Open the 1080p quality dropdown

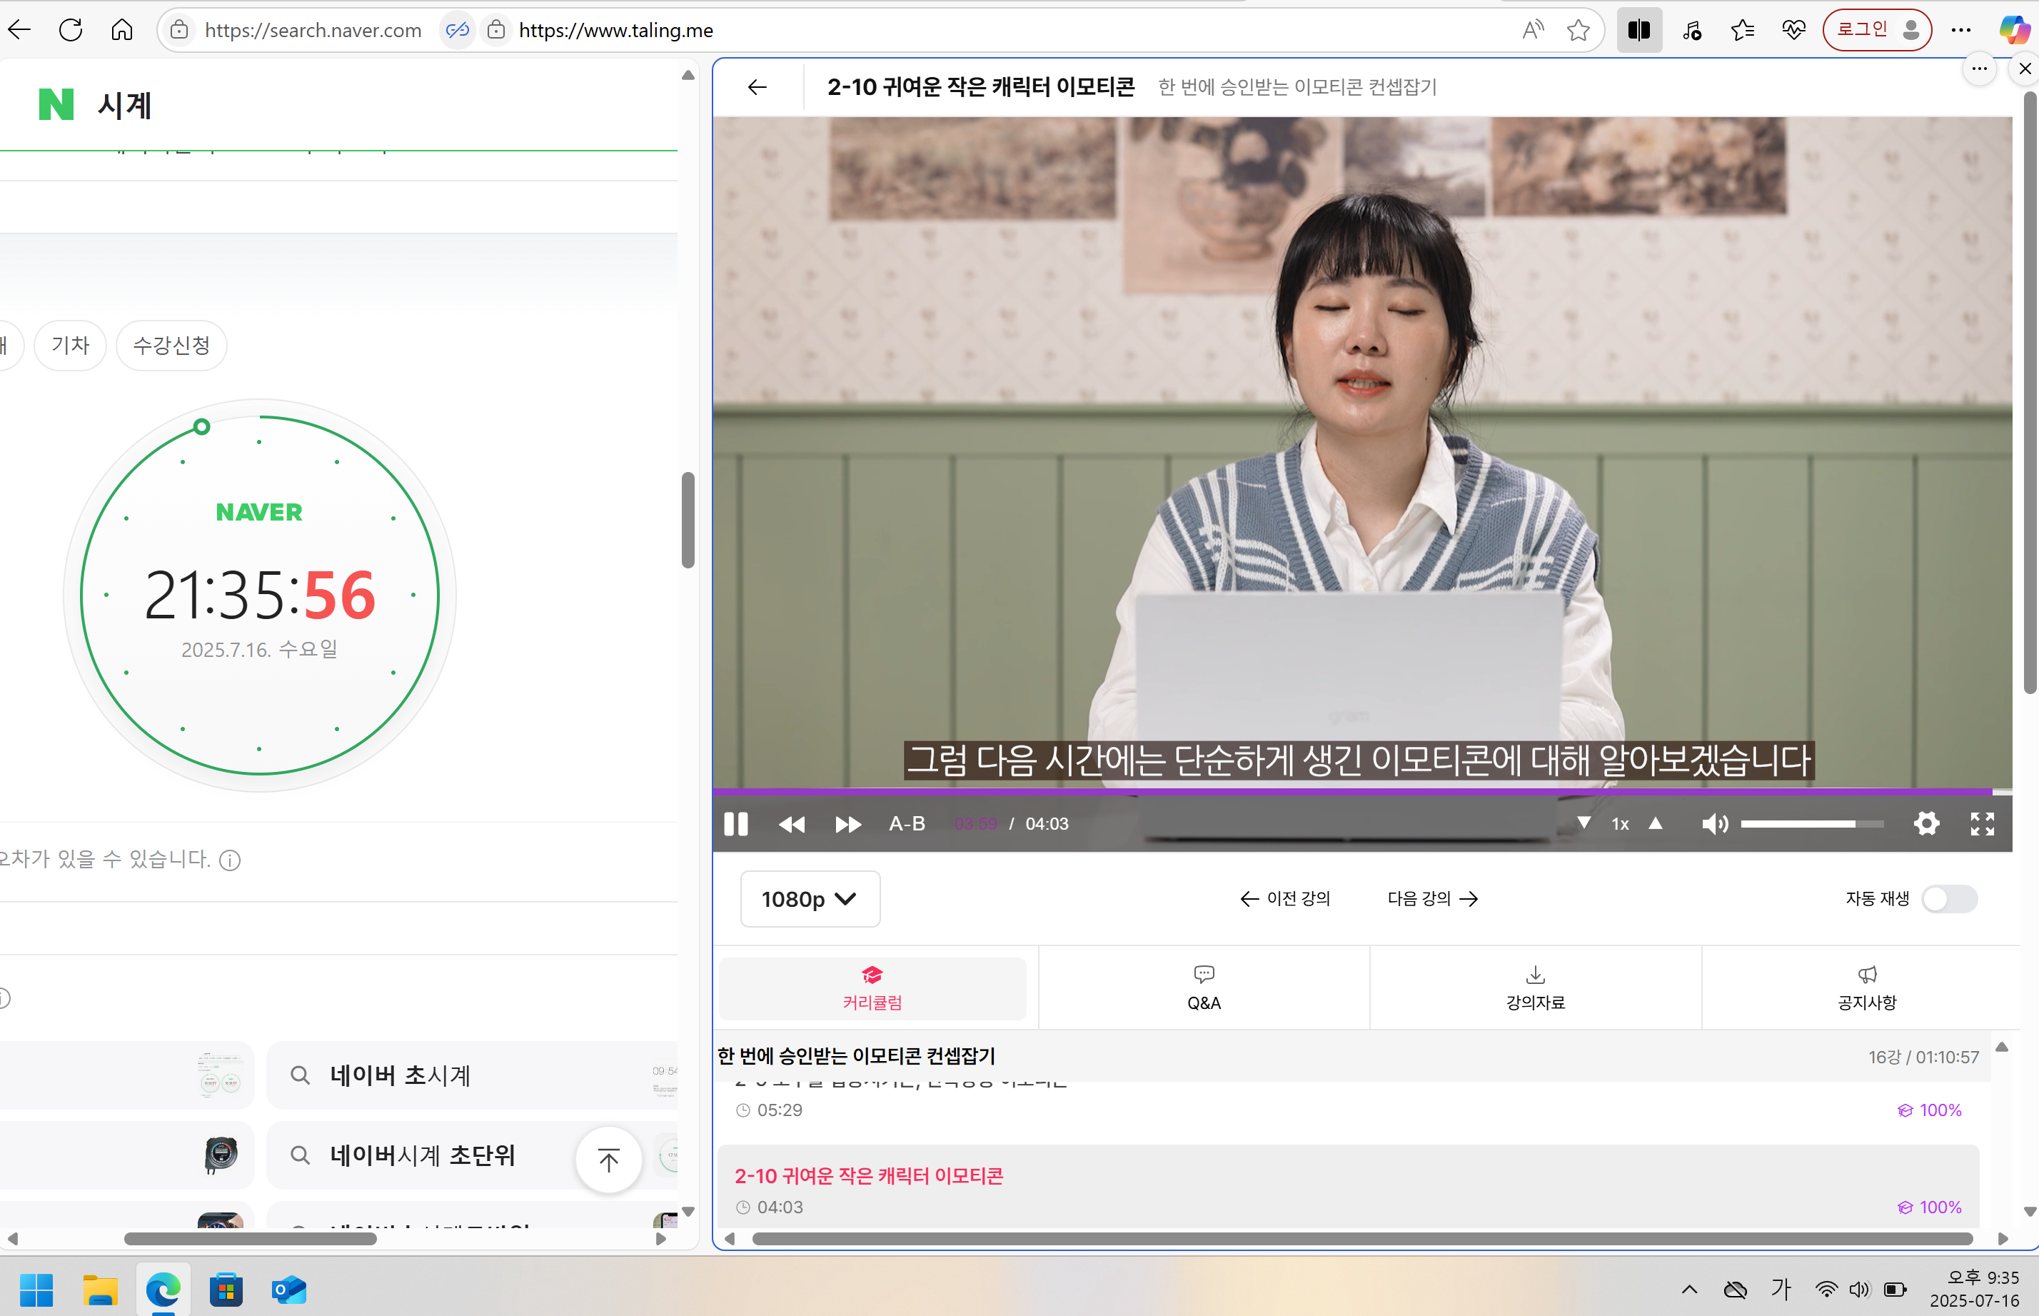[809, 898]
